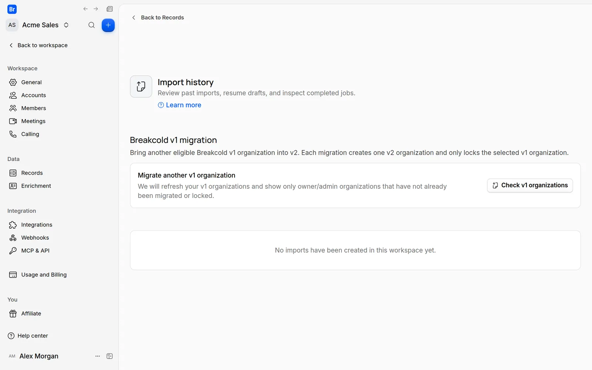Click the MCP & API key icon
The image size is (592, 370).
pos(13,250)
